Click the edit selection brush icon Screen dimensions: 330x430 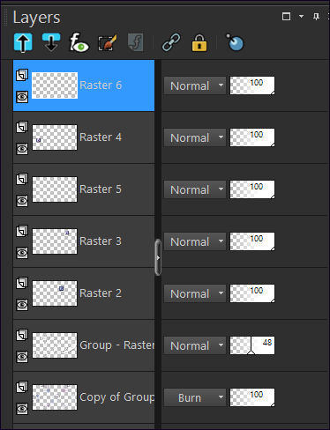pyautogui.click(x=107, y=43)
